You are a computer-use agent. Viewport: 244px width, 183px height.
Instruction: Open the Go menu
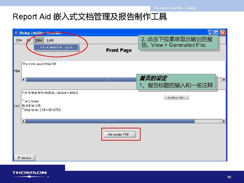point(28,40)
